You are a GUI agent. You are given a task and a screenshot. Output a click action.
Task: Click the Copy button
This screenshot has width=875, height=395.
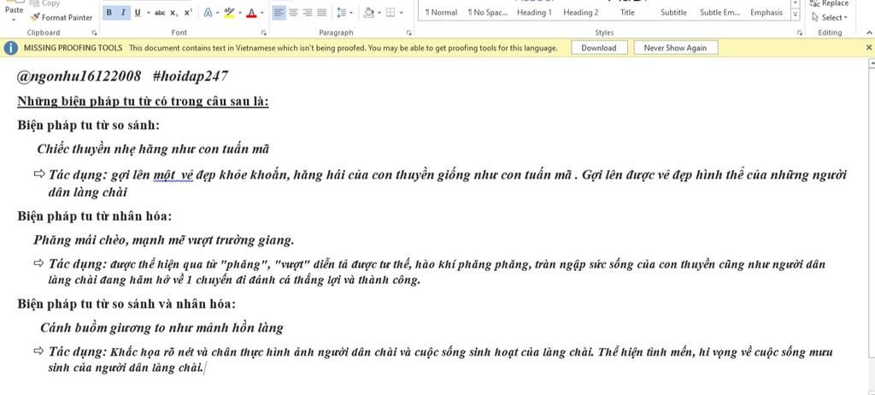click(45, 3)
